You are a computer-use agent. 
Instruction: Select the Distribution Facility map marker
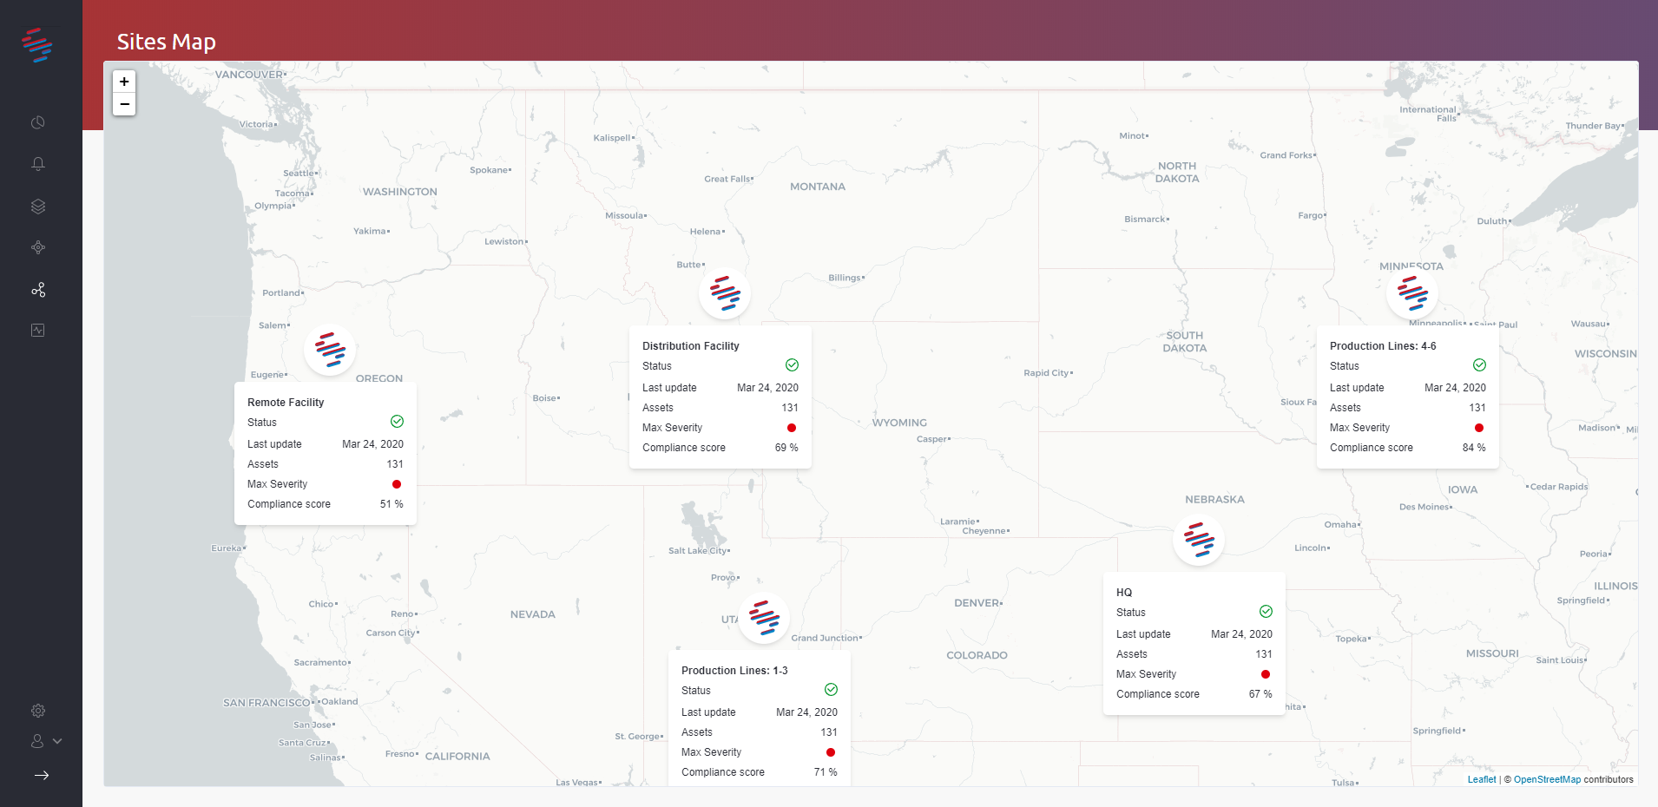tap(725, 293)
